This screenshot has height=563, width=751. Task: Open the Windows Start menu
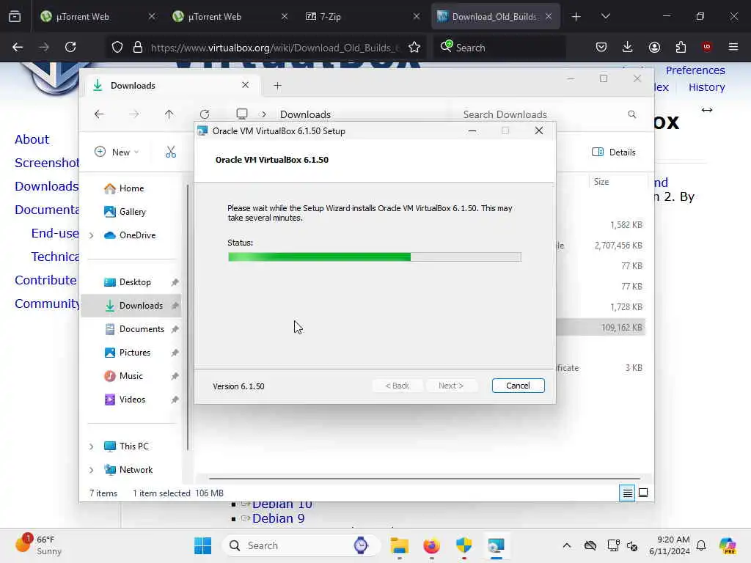202,545
